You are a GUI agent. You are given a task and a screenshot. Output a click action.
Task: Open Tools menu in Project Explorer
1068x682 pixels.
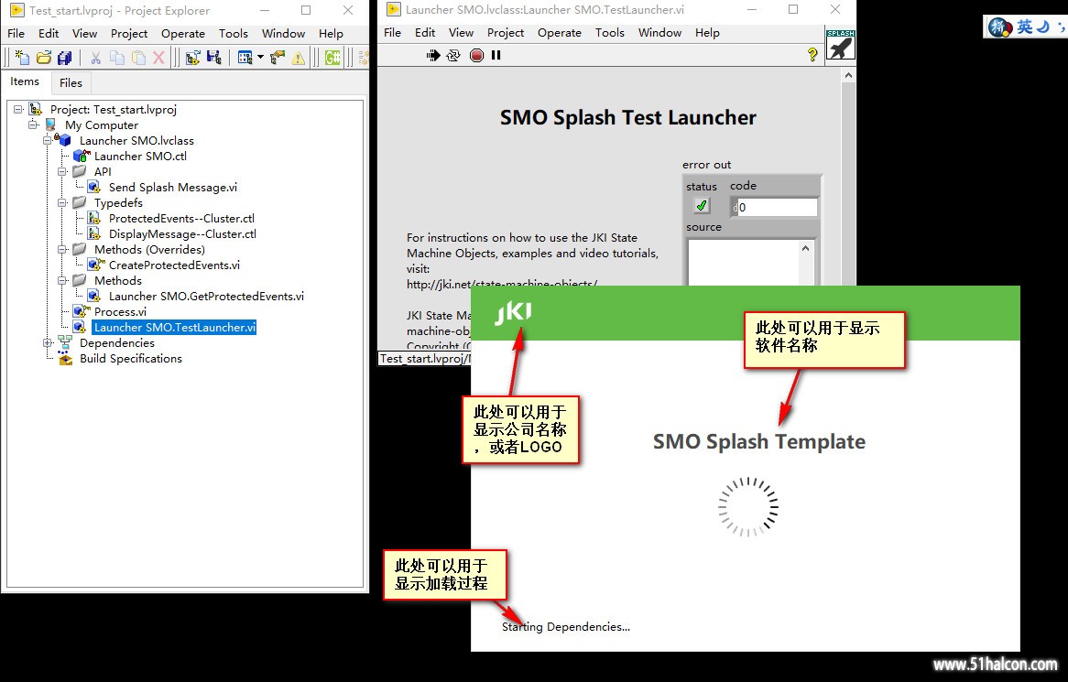tap(233, 33)
